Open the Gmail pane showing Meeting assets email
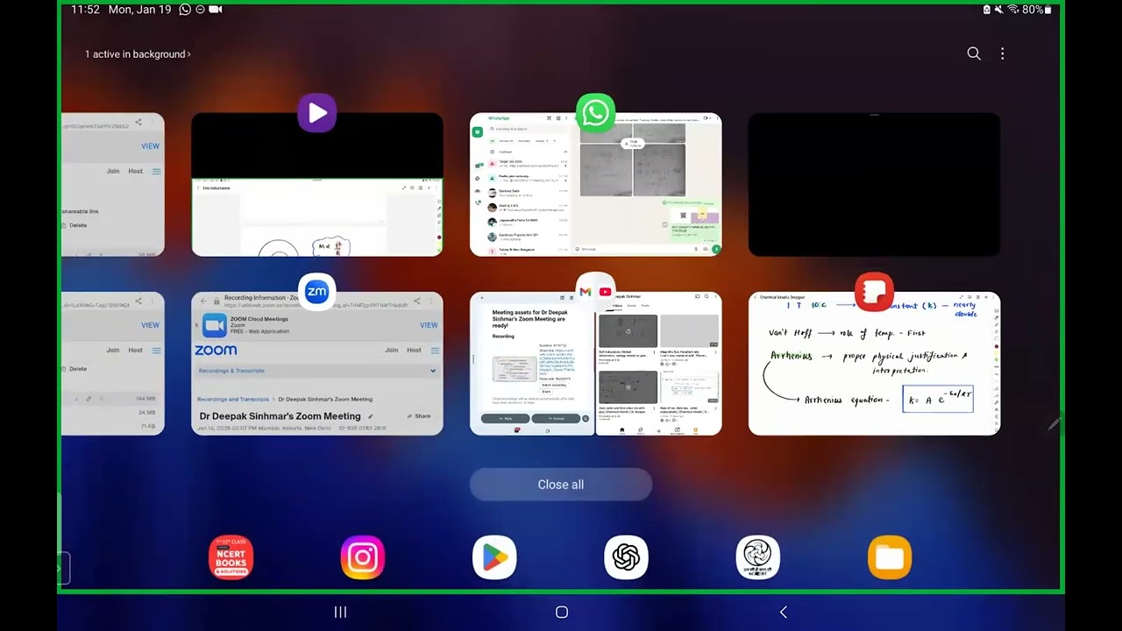The image size is (1122, 631). point(532,364)
